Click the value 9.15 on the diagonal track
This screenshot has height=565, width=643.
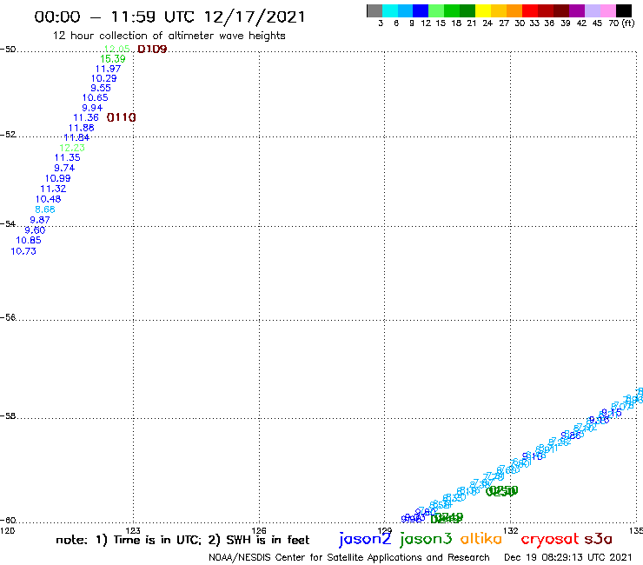(x=612, y=413)
